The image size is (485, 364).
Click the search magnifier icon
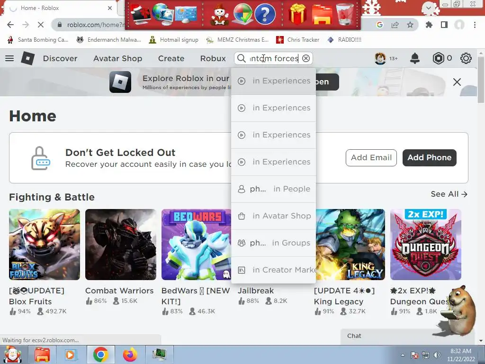coord(241,58)
